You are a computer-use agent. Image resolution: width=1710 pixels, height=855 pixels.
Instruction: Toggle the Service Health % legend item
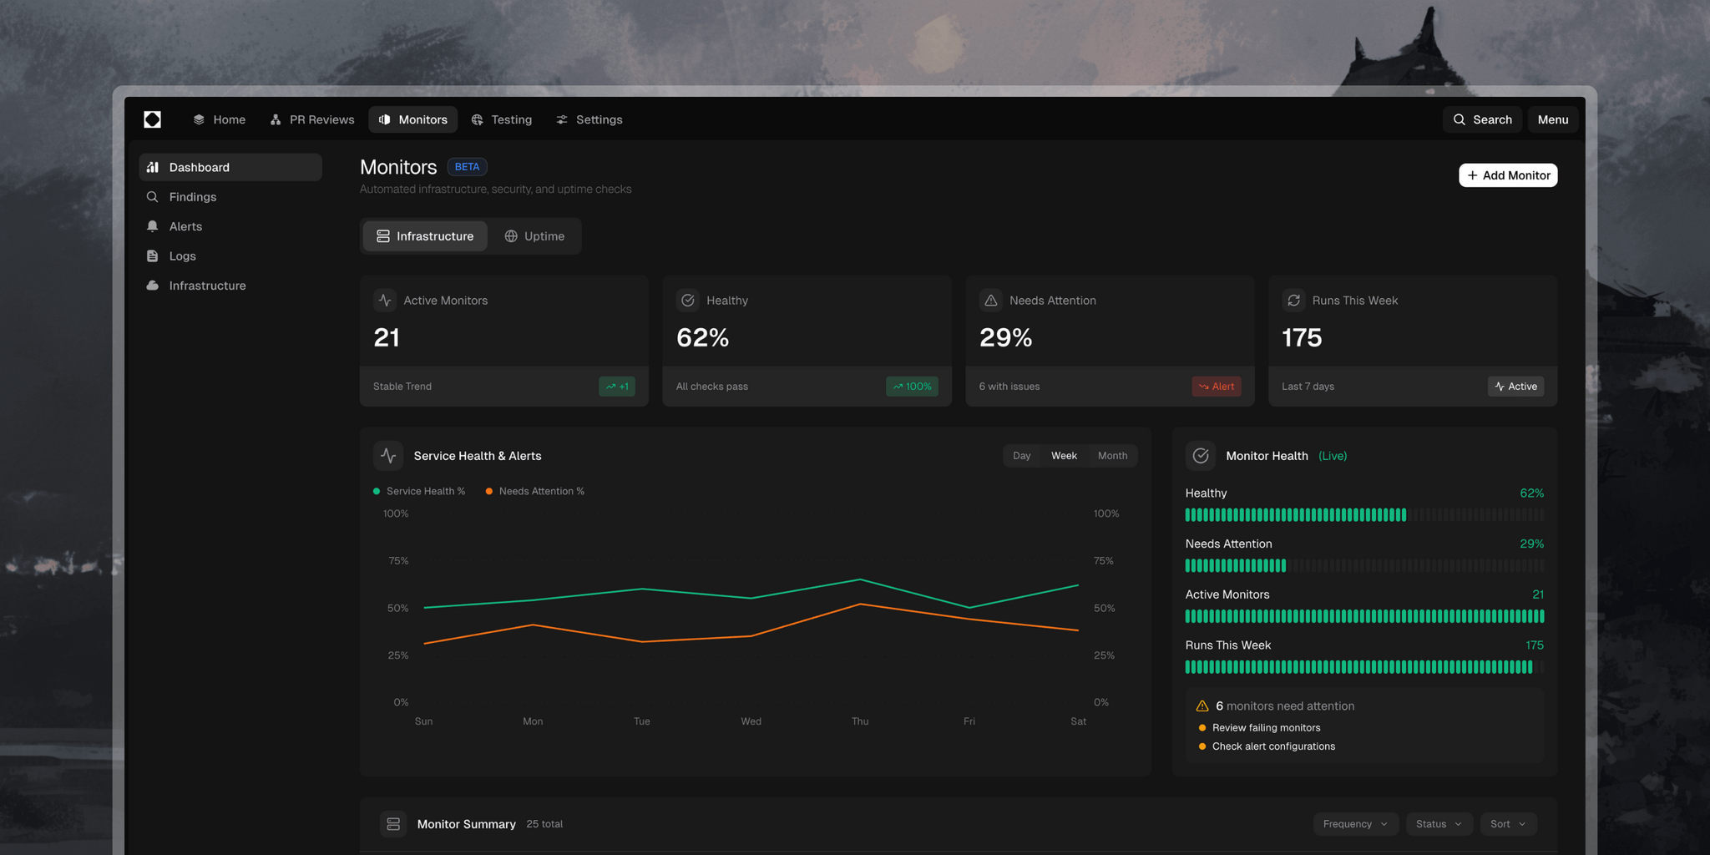pos(419,491)
